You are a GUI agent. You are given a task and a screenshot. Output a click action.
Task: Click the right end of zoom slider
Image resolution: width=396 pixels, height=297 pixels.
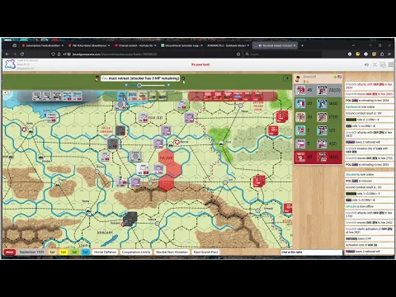click(x=168, y=85)
